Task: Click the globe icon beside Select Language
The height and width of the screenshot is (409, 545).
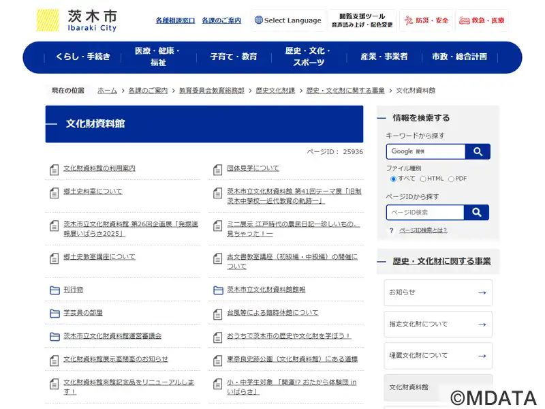Action: click(x=259, y=20)
